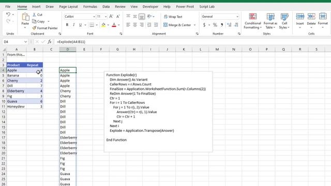
Task: Toggle Wrap Text
Action: tap(173, 17)
